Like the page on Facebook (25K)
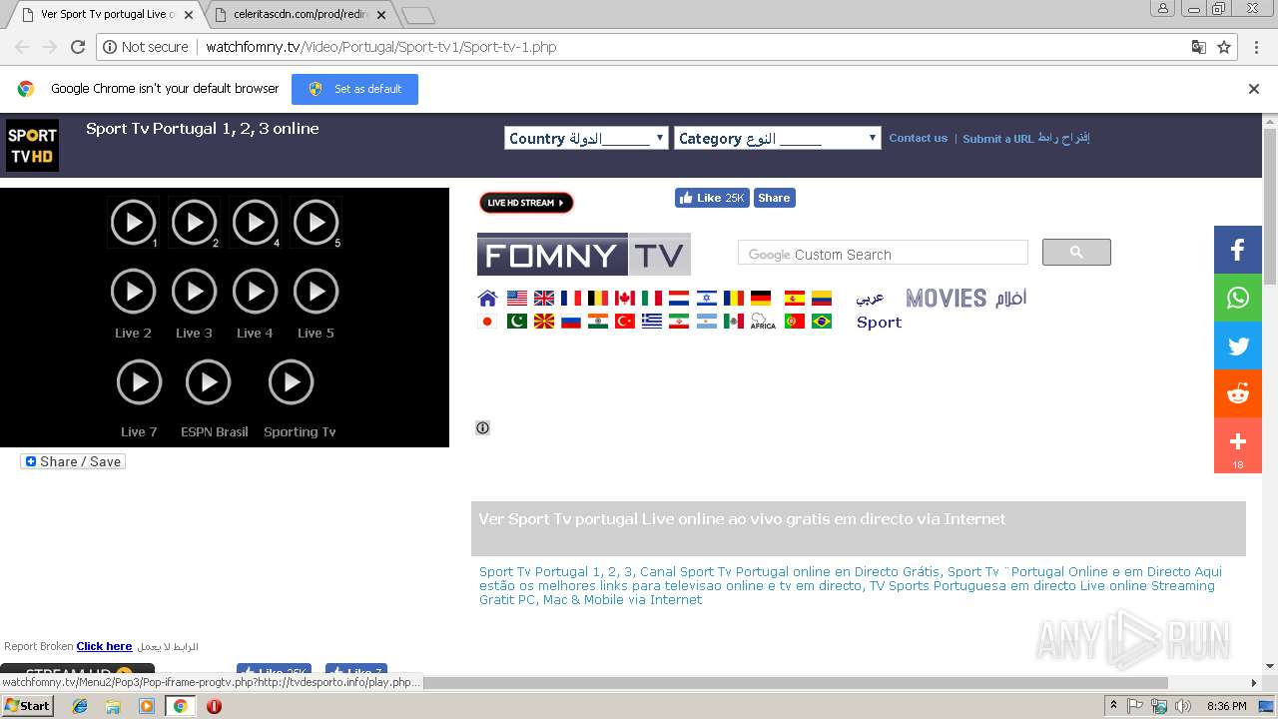This screenshot has height=719, width=1278. 712,198
